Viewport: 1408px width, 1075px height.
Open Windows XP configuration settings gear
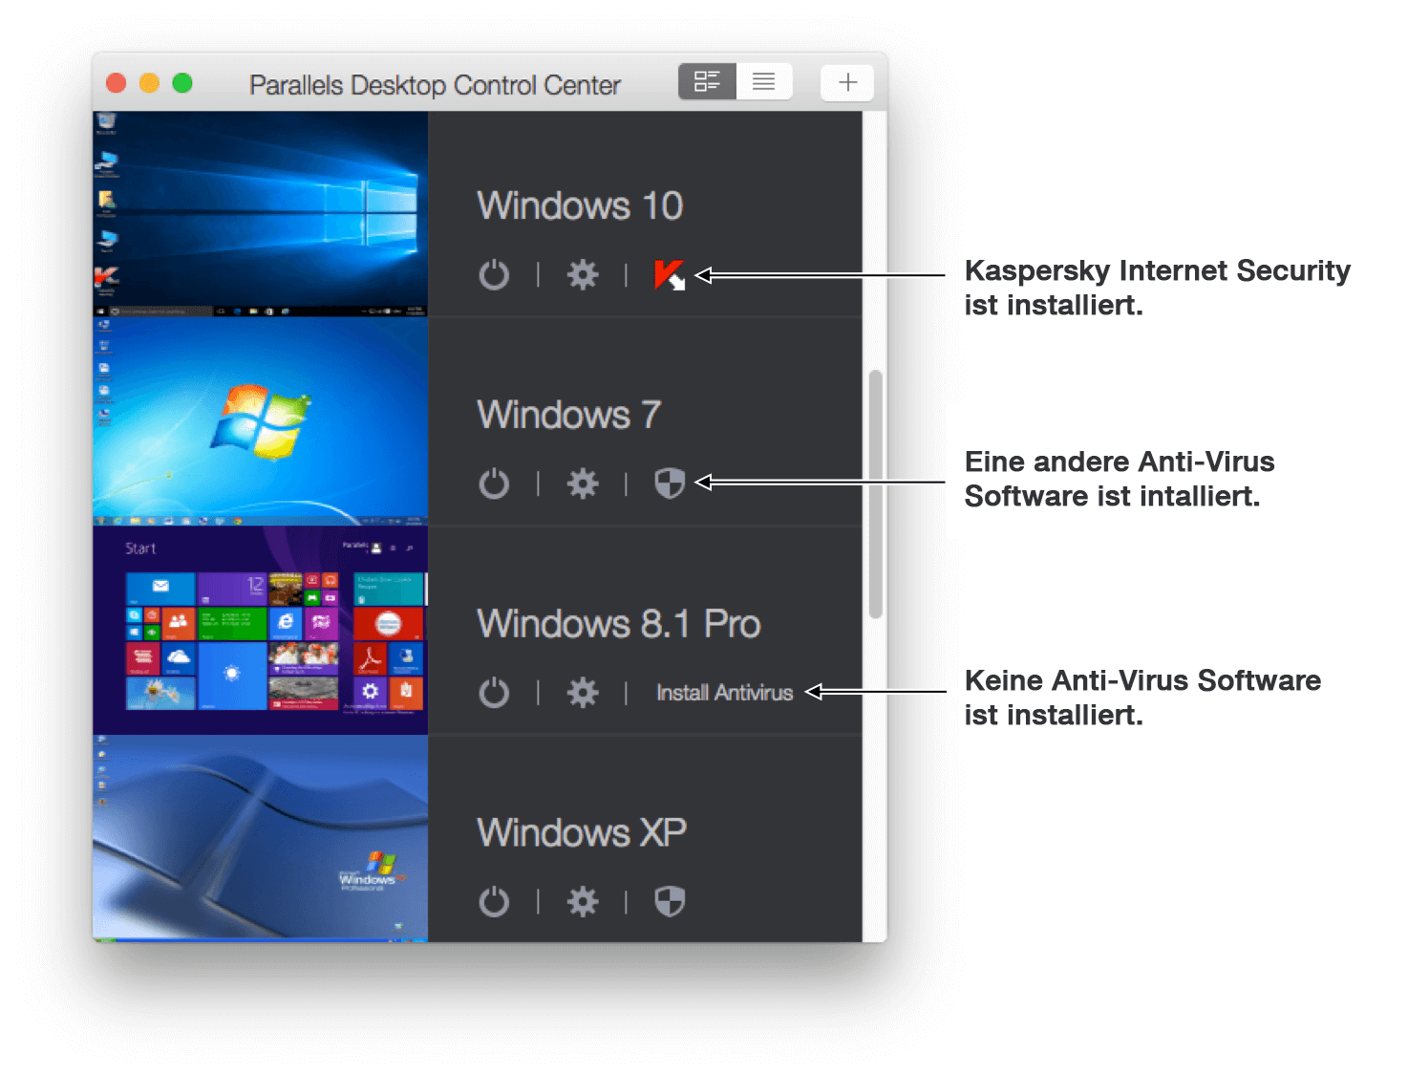coord(583,901)
